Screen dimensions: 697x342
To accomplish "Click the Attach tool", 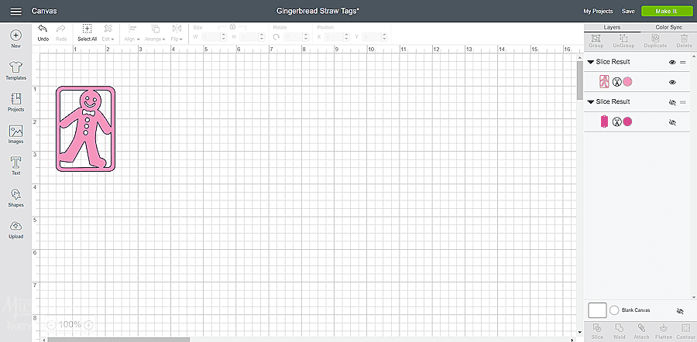I will [641, 331].
